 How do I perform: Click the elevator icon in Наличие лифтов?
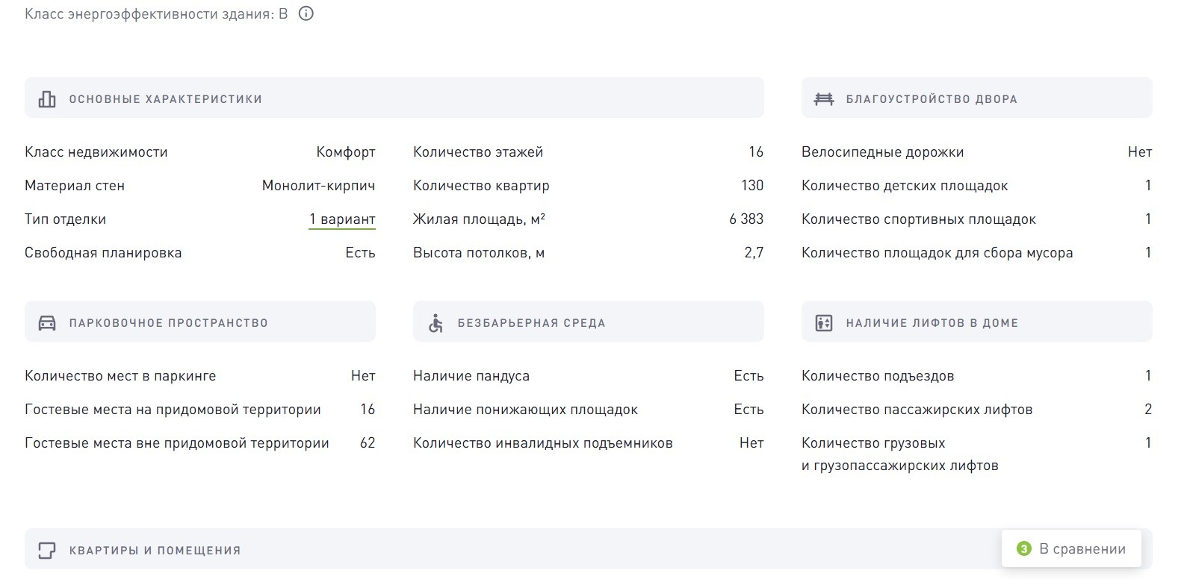824,323
